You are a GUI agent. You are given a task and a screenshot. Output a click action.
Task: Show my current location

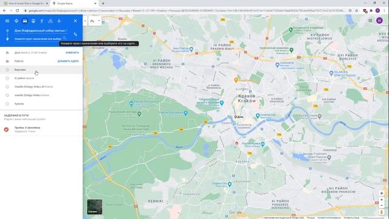coord(382,193)
